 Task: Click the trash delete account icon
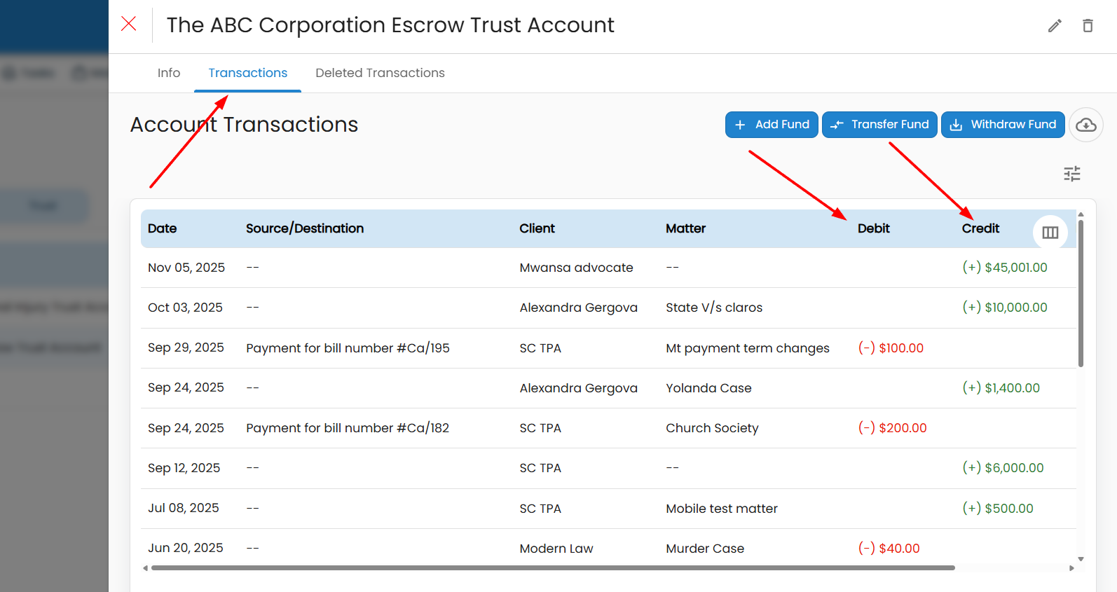(x=1088, y=26)
